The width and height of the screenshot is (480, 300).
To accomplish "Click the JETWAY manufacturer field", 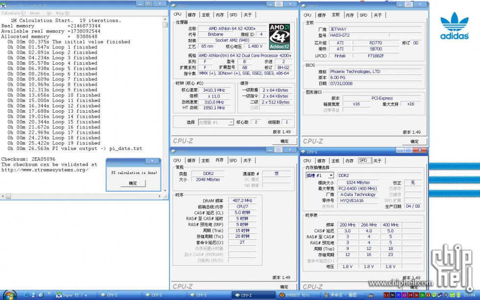I will point(375,29).
